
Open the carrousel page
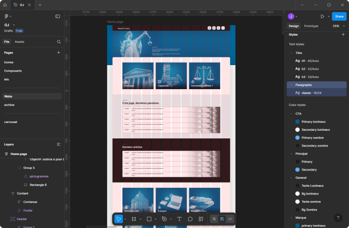[10, 122]
